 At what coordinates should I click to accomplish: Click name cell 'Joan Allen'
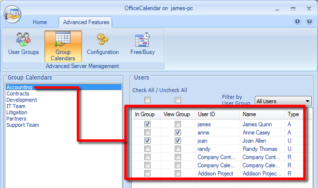(254, 141)
